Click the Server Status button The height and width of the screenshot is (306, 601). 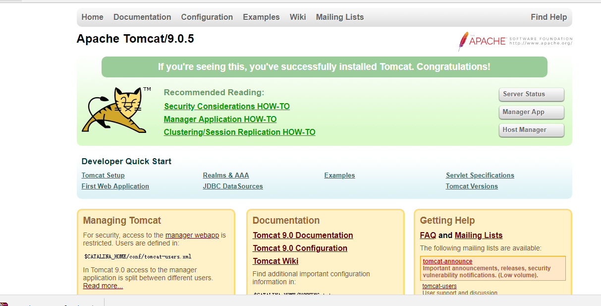(532, 94)
